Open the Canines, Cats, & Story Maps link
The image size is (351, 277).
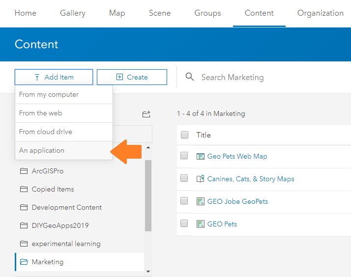coord(251,179)
